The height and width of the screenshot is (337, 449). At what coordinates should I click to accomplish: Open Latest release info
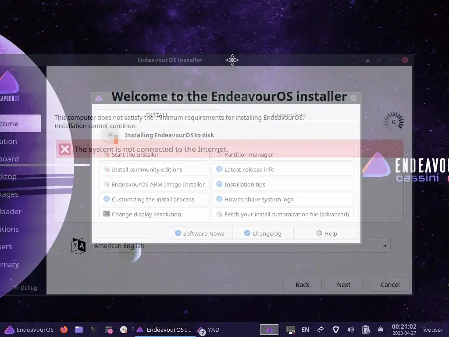point(282,169)
